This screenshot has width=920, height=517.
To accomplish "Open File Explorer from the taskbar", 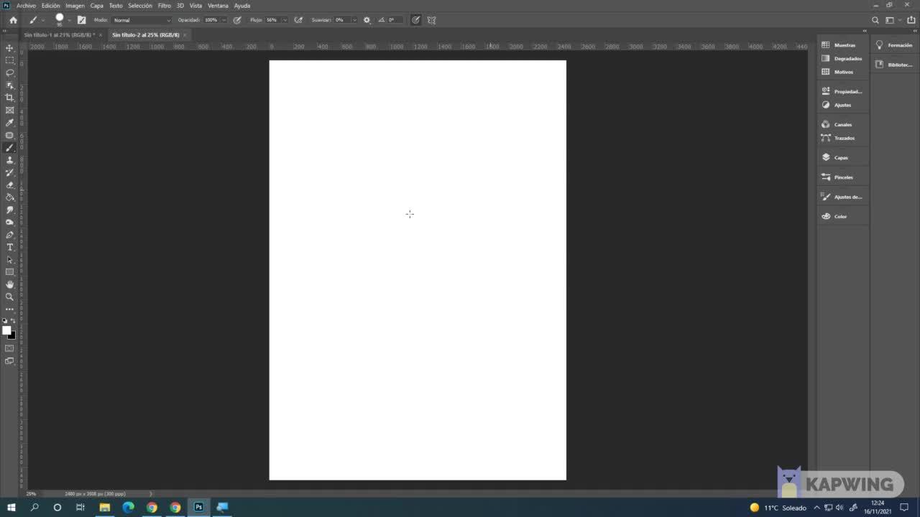I will (x=104, y=508).
